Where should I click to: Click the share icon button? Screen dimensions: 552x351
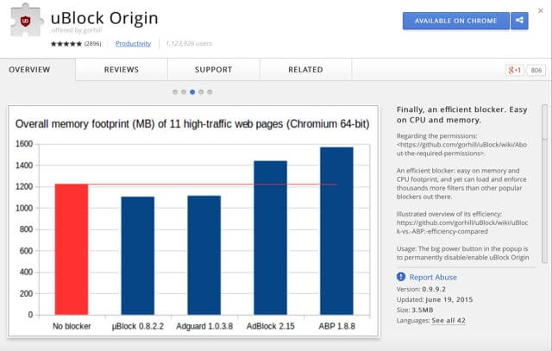519,21
